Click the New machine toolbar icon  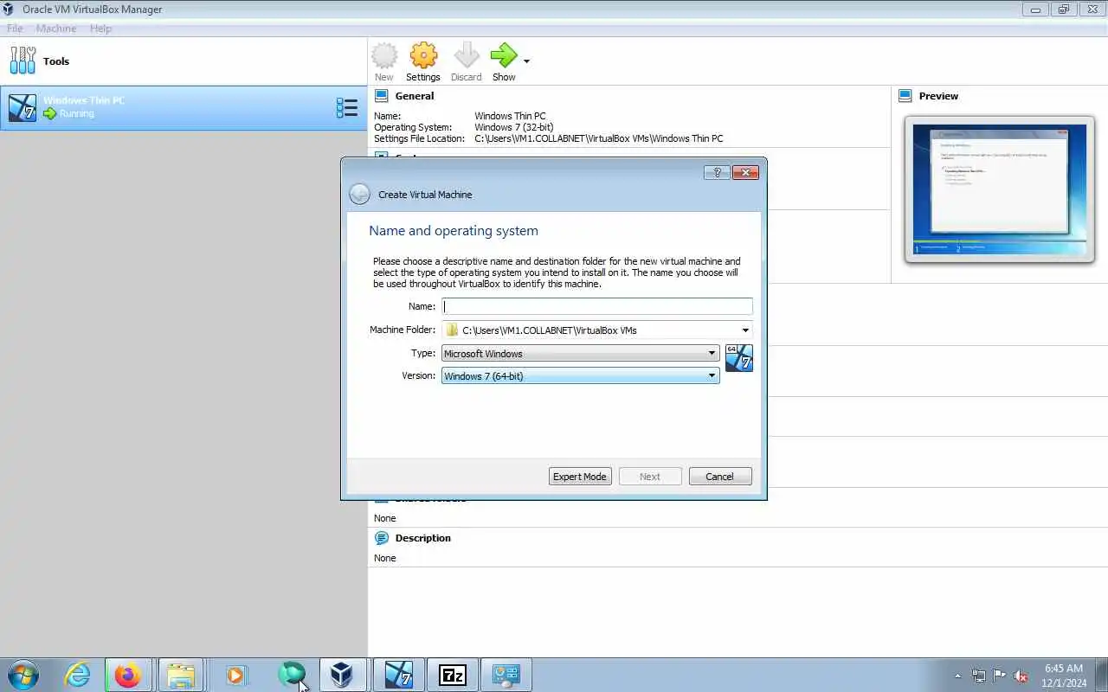384,56
